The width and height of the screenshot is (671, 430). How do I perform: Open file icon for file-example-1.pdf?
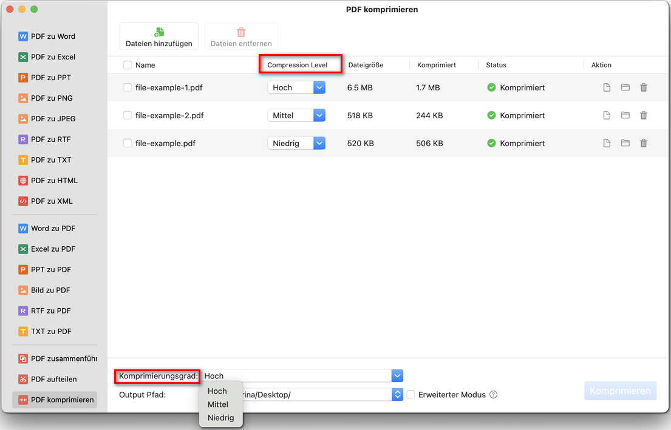606,87
